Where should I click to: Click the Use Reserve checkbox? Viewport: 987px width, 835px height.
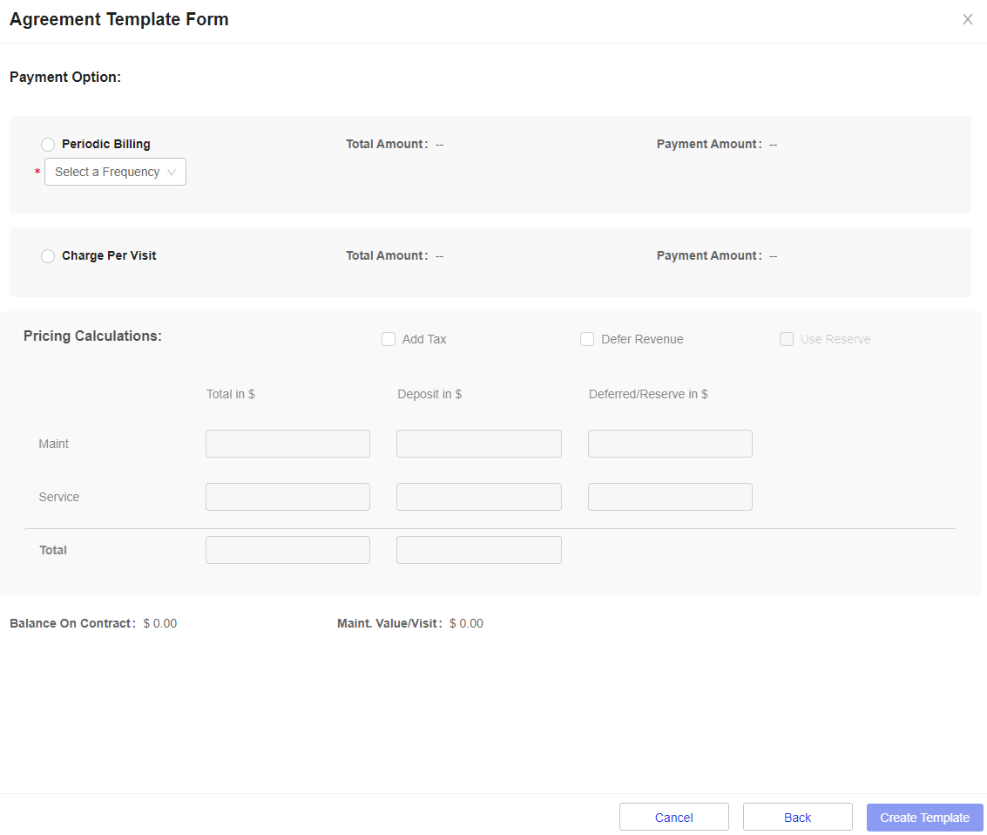point(787,339)
